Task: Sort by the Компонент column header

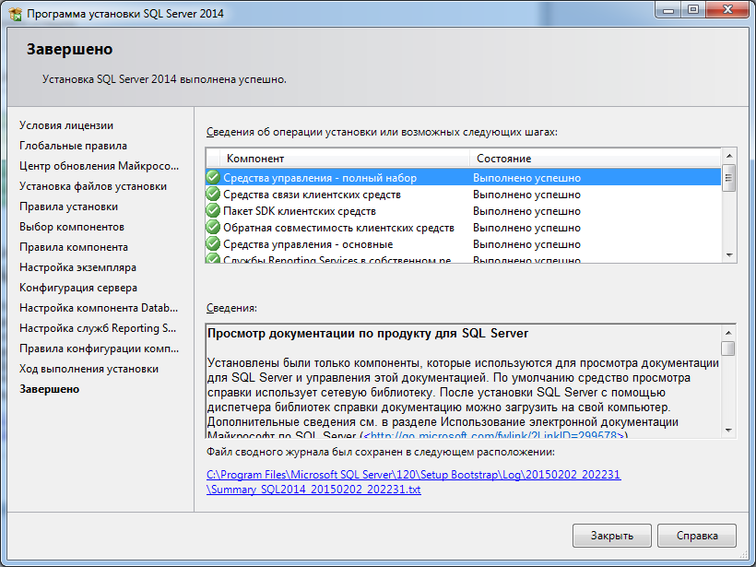Action: (x=337, y=159)
